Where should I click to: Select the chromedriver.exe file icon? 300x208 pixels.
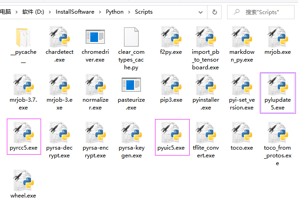(x=95, y=36)
